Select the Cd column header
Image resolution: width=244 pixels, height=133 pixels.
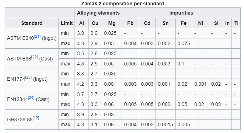click(147, 23)
